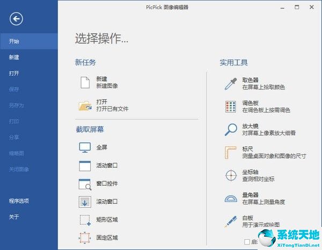Click the 坐标轴 crosshair icon
The height and width of the screenshot is (250, 322).
tap(231, 175)
